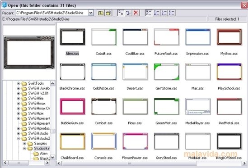
Task: Expand the Samples folder node
Action: pyautogui.click(x=24, y=144)
